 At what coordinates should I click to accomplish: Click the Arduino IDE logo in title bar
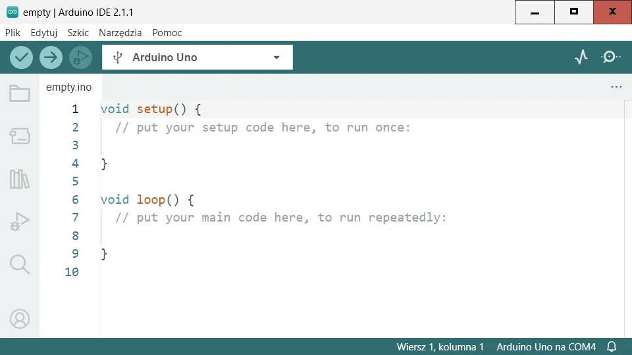tap(13, 12)
